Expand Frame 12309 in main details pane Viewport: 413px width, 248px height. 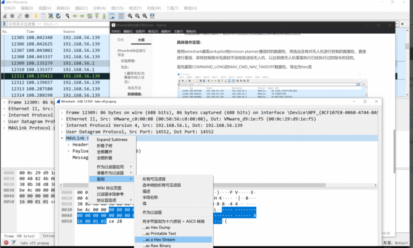pyautogui.click(x=4, y=102)
